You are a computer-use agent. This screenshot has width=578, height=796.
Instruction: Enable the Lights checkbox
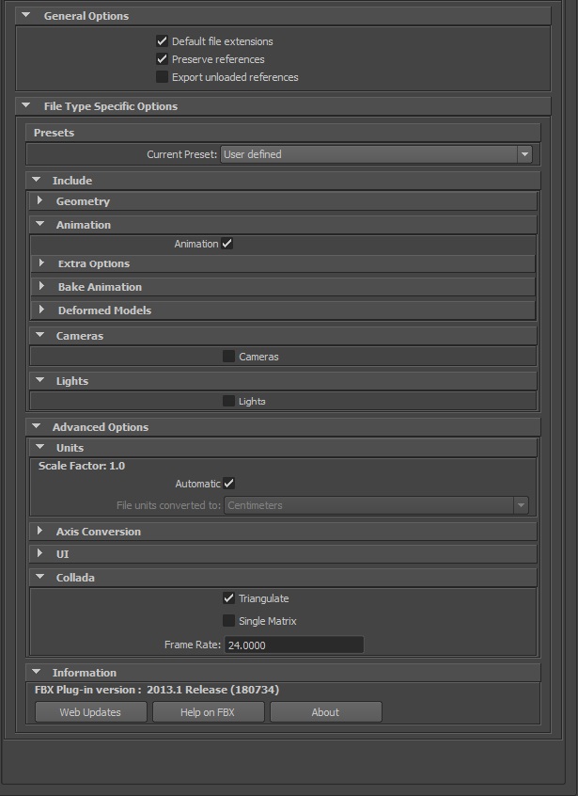point(228,401)
